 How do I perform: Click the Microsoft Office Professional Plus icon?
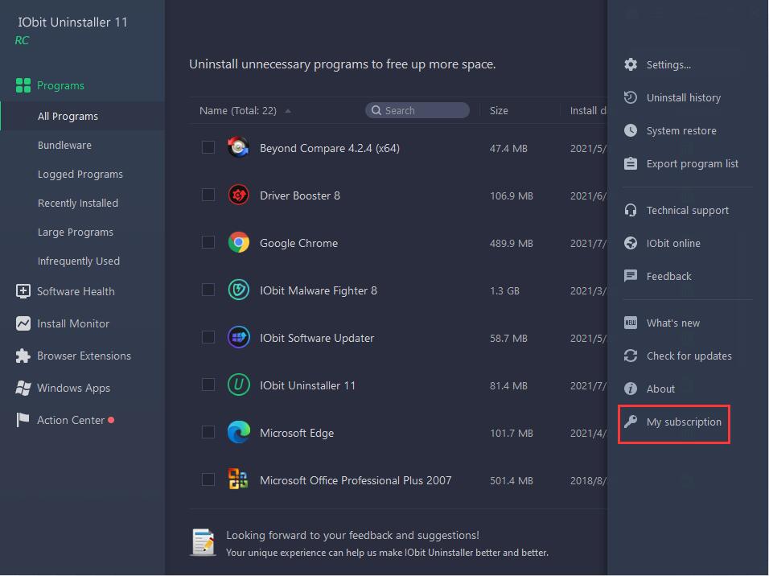tap(238, 480)
